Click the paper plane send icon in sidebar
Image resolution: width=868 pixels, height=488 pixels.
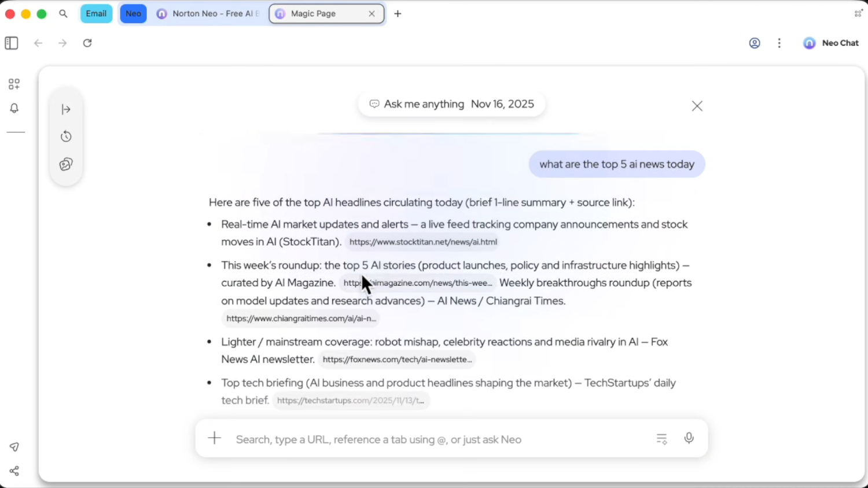click(x=14, y=446)
